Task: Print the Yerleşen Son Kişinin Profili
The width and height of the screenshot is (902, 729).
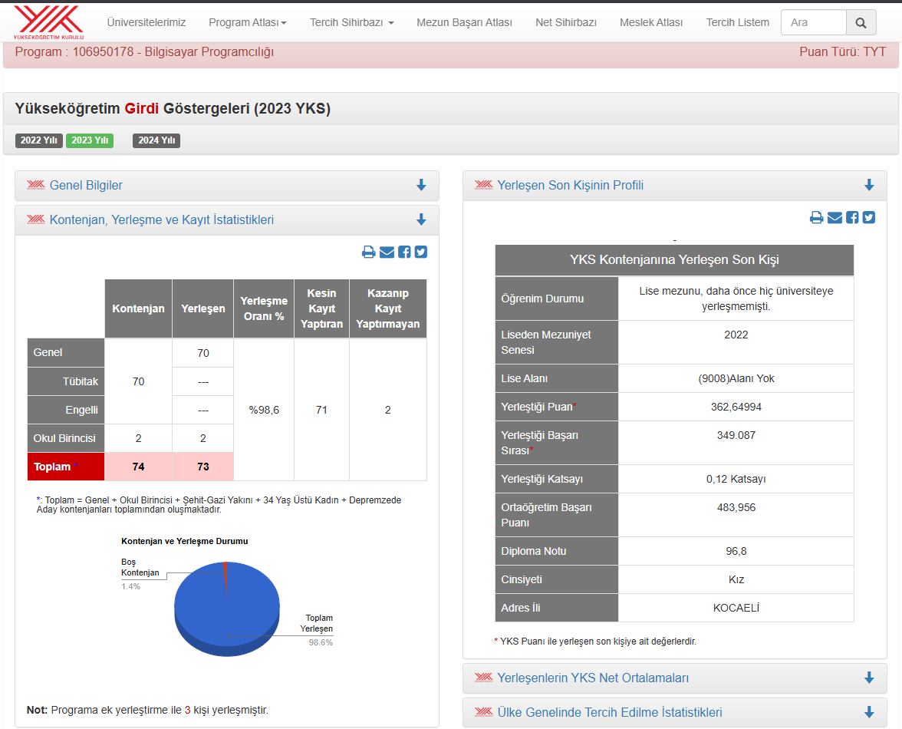Action: (x=816, y=217)
